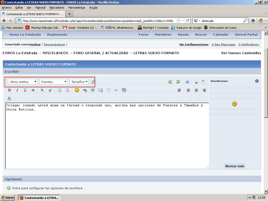Click the insert code icon
The width and height of the screenshot is (268, 201).
coord(116,90)
